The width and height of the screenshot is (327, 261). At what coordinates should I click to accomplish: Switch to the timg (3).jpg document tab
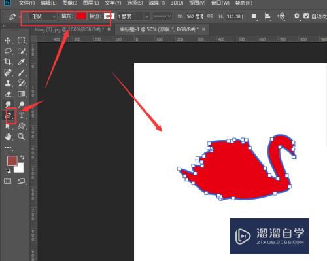69,29
